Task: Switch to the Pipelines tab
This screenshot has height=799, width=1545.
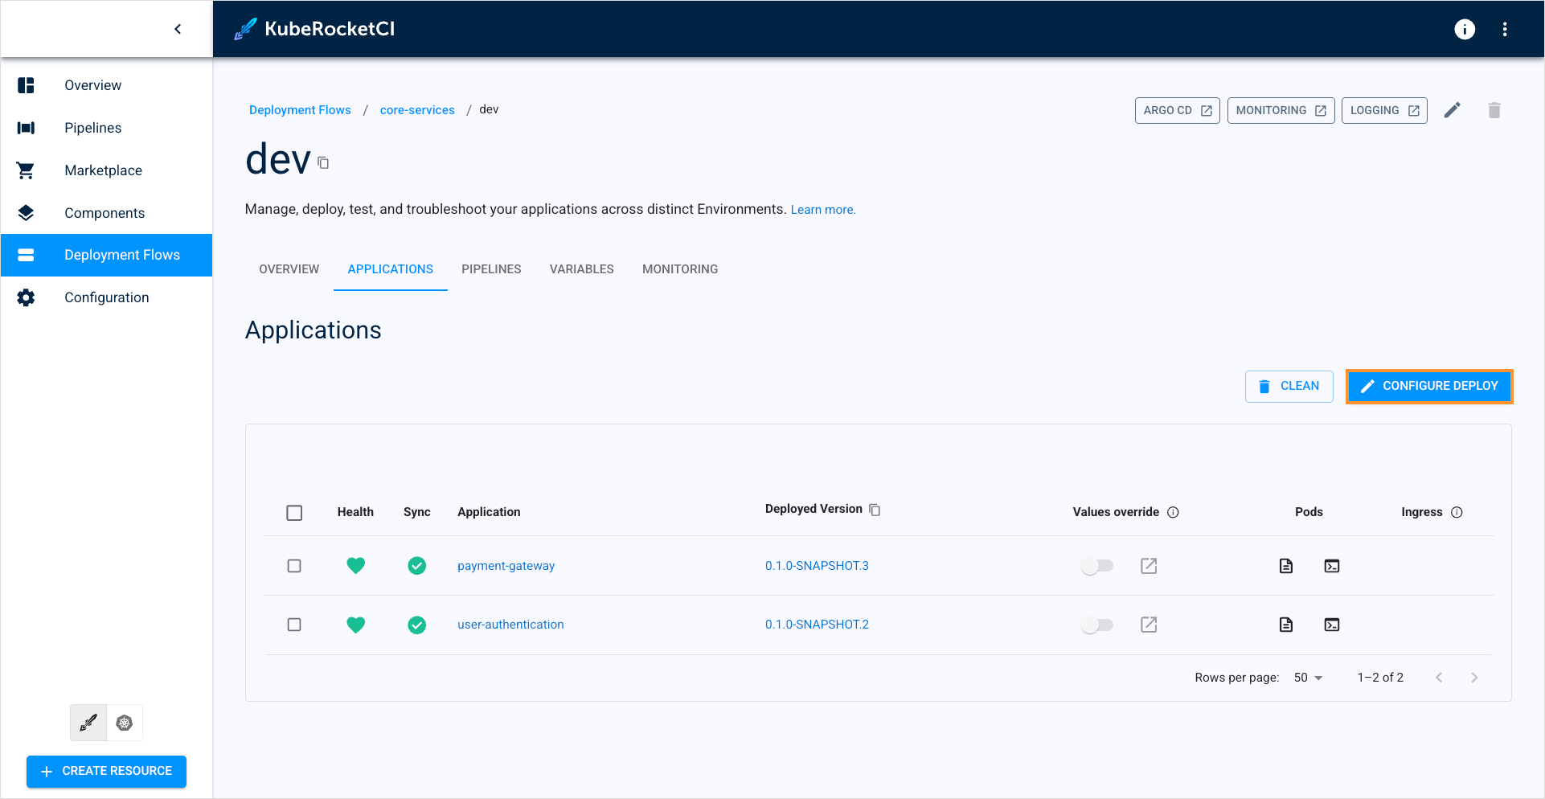Action: click(x=490, y=269)
